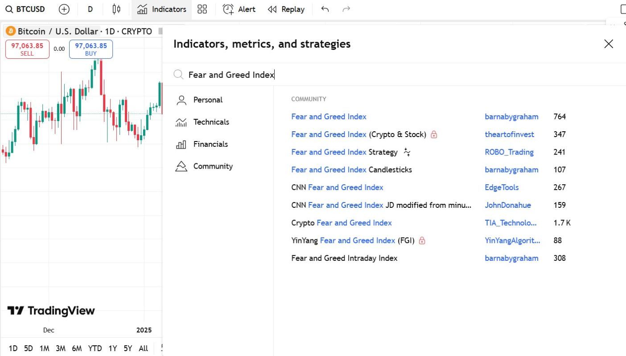626x356 pixels.
Task: Set chart range to 1D
Action: pos(13,348)
